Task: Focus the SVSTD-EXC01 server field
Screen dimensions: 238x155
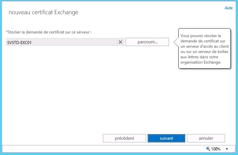Action: coord(62,42)
